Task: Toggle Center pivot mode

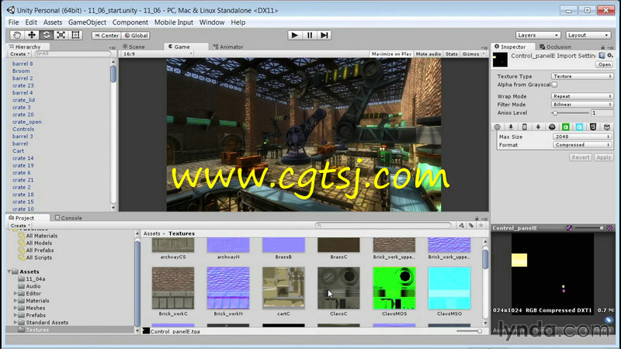Action: (x=106, y=35)
